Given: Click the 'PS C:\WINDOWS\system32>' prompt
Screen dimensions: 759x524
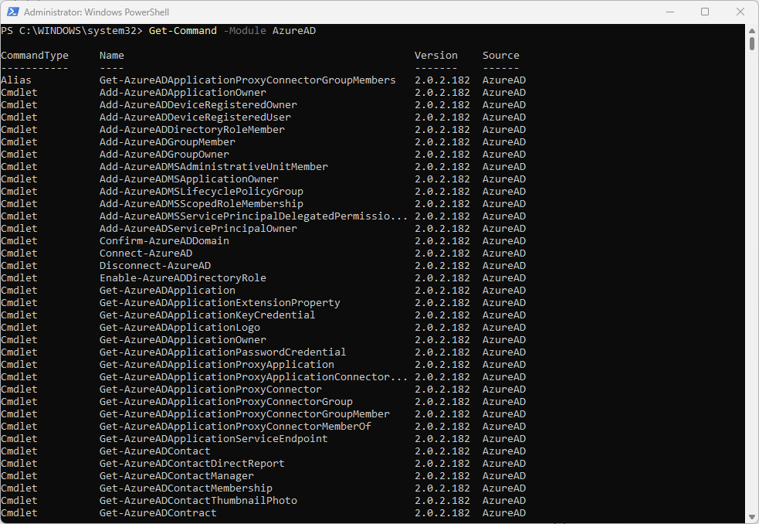Looking at the screenshot, I should click(72, 31).
